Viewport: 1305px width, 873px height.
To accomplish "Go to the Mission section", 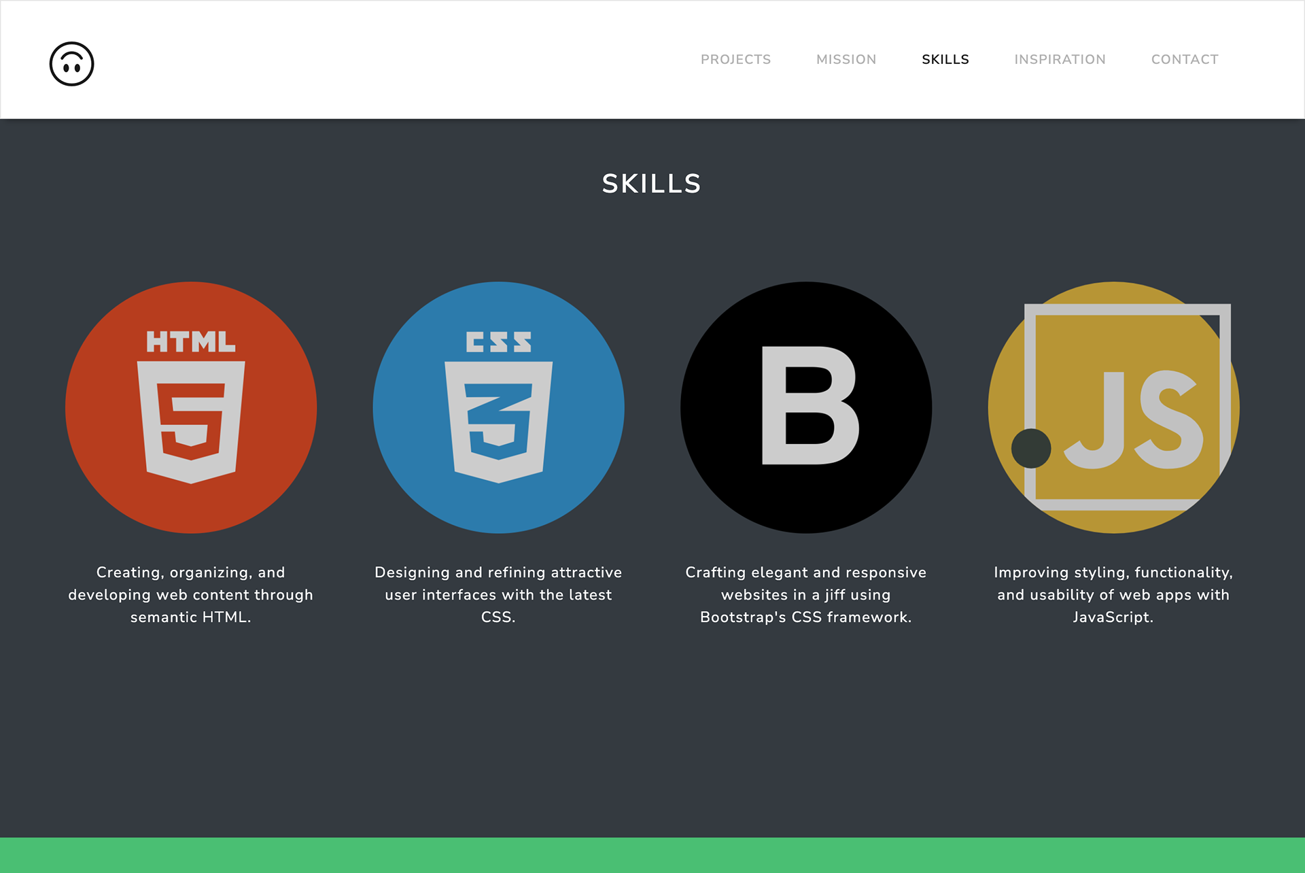I will [x=846, y=60].
